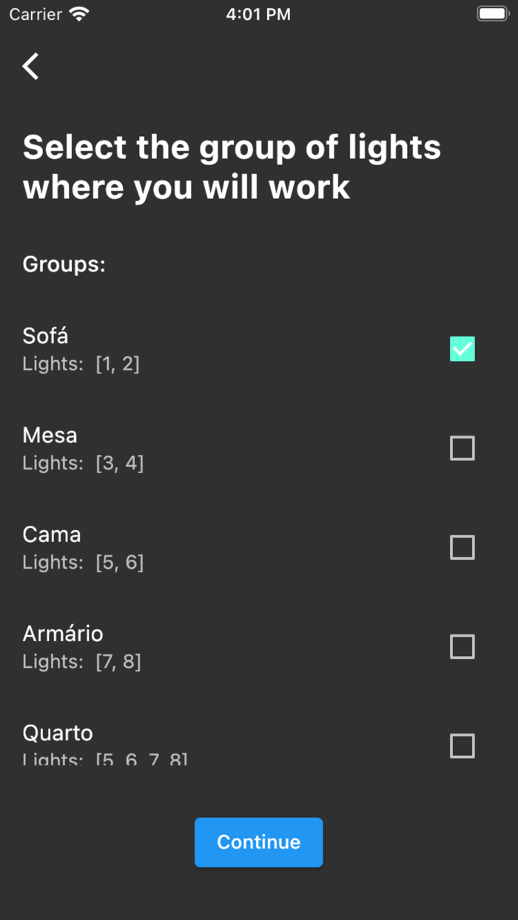Click the Quarto group label

[x=58, y=733]
